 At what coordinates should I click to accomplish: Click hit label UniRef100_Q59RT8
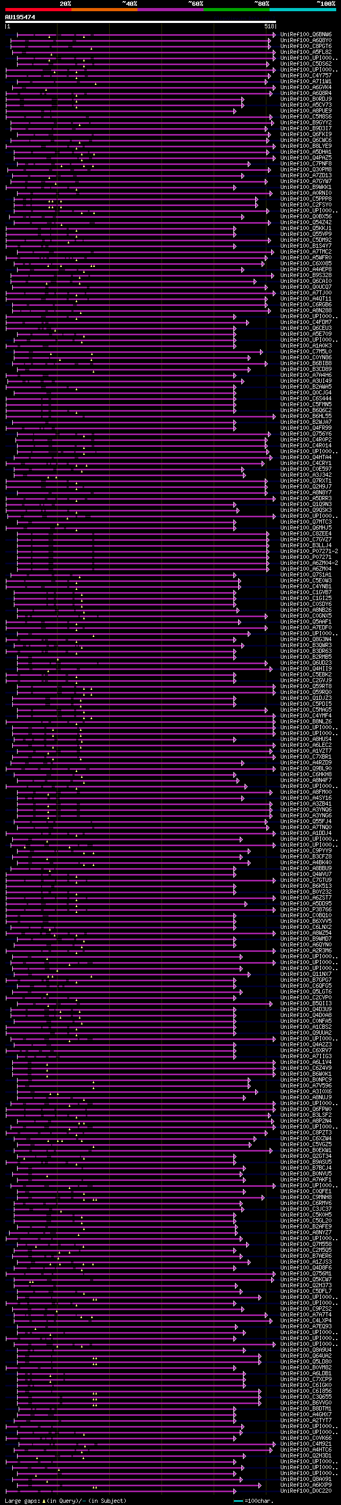click(306, 687)
